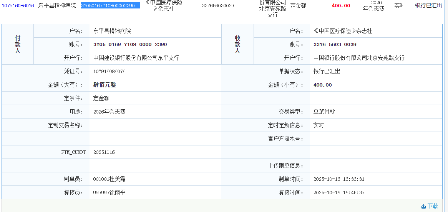The image size is (448, 212).
Task: Click the 付款人 section header cell
Action: click(x=18, y=44)
